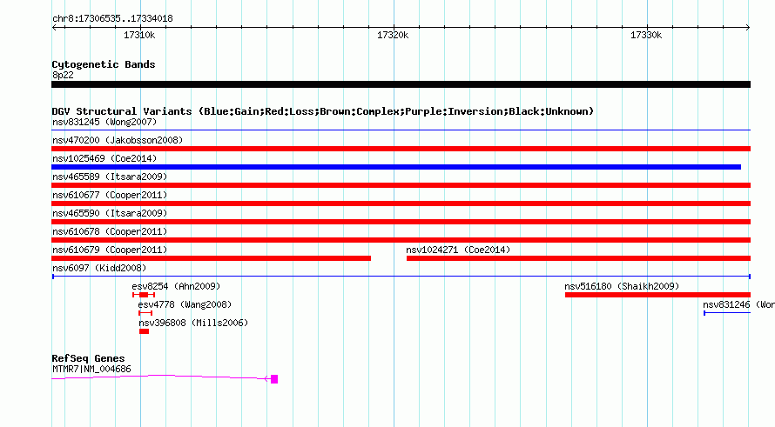Click the red bar under nsv470200
Viewport: 775px width, 427px height.
(401, 149)
